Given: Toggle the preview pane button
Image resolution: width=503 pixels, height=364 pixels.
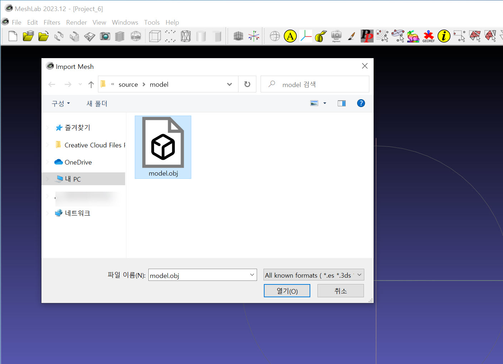Looking at the screenshot, I should point(342,103).
